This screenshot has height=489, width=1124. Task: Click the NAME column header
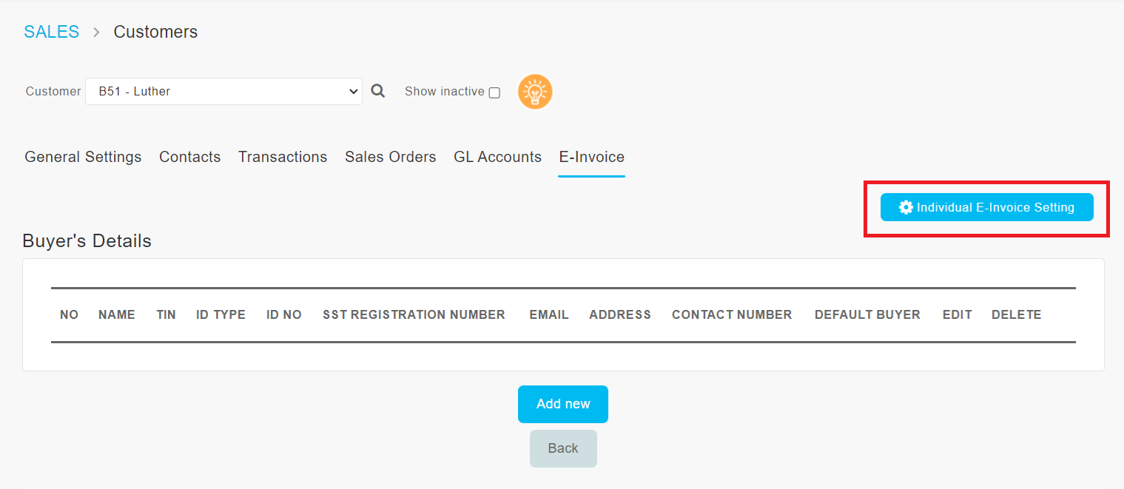117,314
